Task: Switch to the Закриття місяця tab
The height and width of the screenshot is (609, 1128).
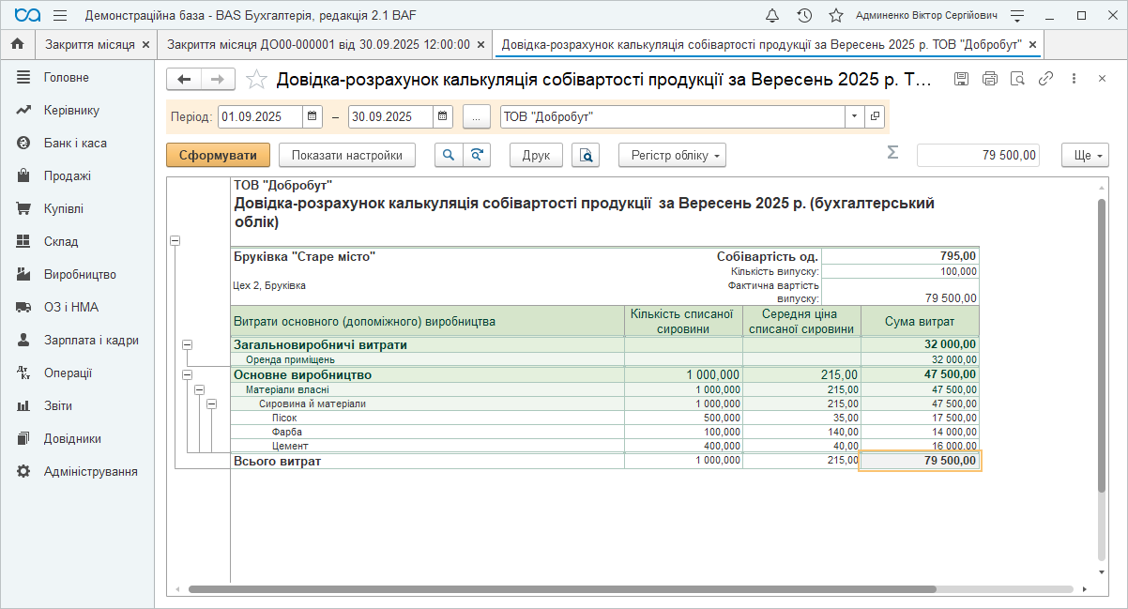Action: click(89, 44)
